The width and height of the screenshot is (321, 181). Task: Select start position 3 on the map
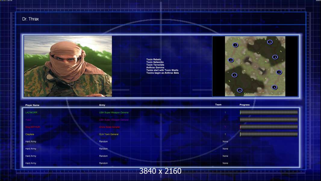tap(235, 75)
